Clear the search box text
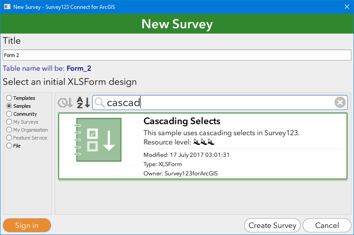The width and height of the screenshot is (354, 235). (339, 102)
